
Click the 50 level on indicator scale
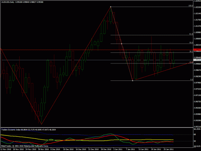(x=195, y=141)
